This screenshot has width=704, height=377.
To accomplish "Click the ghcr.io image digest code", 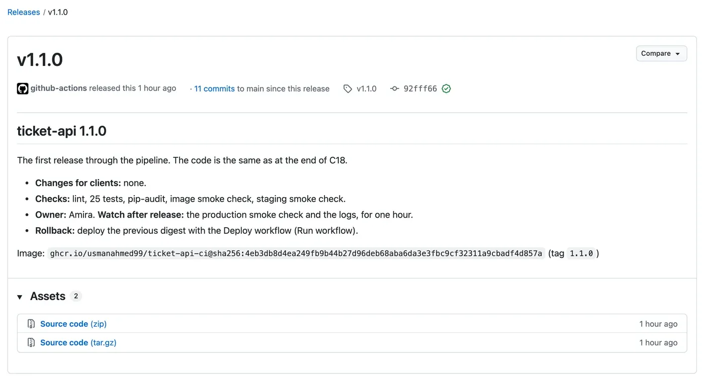I will (296, 253).
